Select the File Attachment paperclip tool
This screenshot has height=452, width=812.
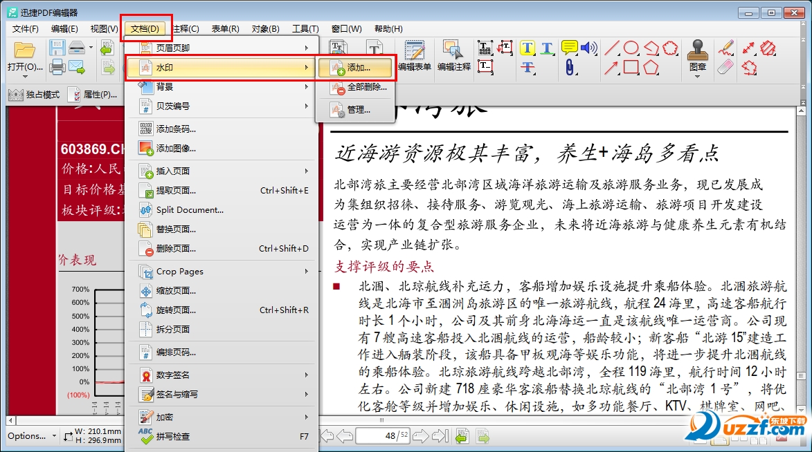click(x=569, y=67)
